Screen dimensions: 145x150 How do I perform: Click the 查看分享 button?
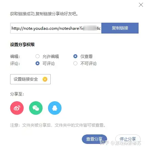(94, 139)
